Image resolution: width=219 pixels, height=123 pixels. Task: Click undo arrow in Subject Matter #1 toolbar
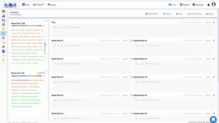pos(147,45)
